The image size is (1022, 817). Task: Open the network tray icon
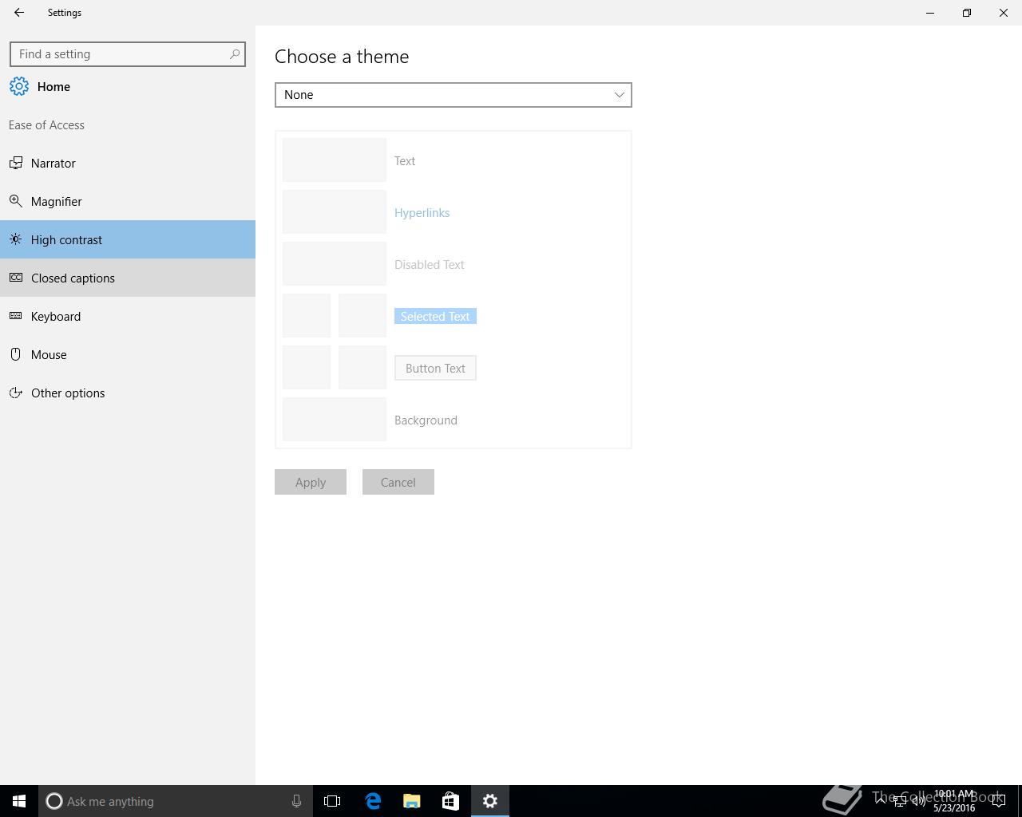(900, 802)
